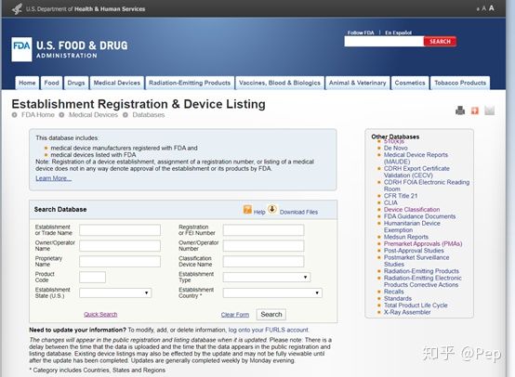Click the orange Help icon
515x377 pixels.
(247, 209)
